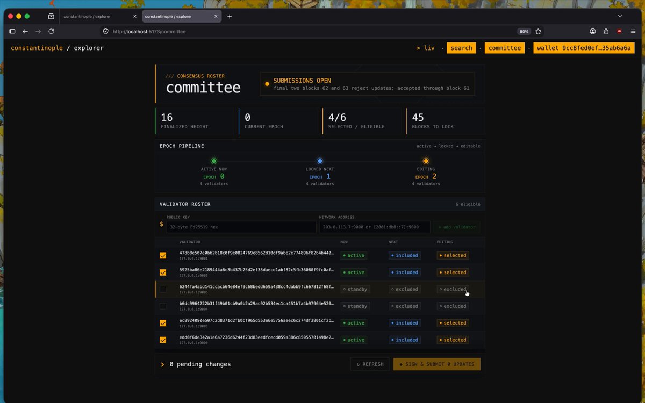Click the included badge for ec8924090e50
This screenshot has height=403, width=645.
pos(405,323)
